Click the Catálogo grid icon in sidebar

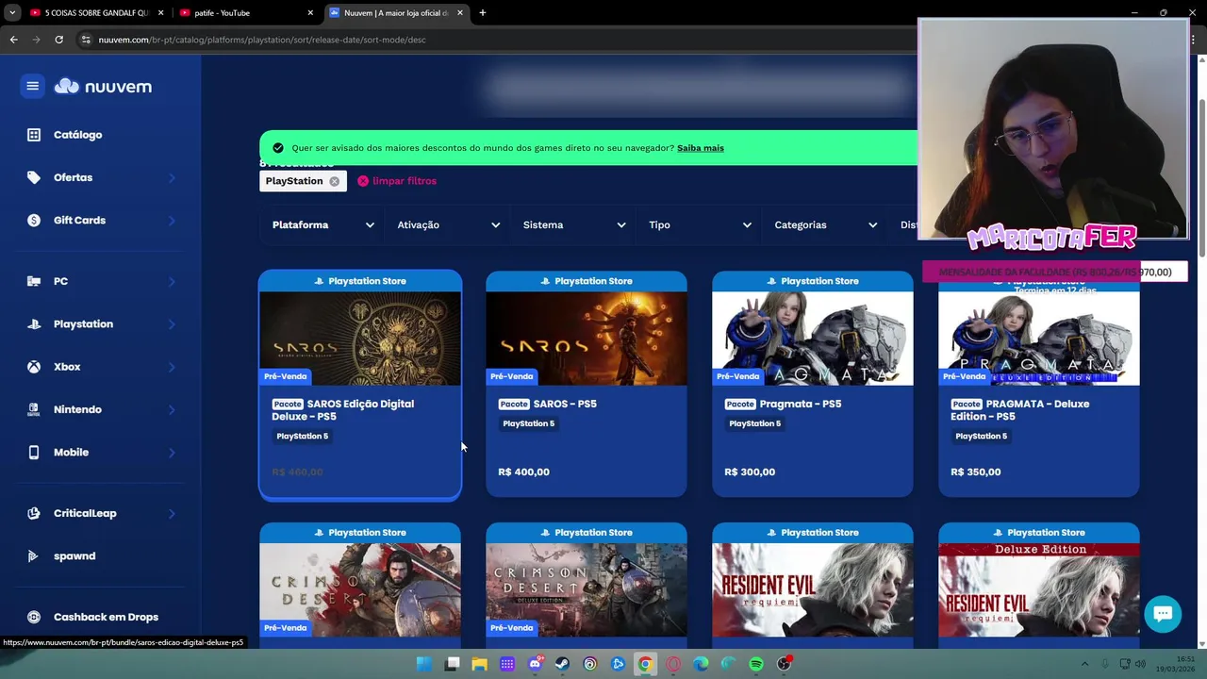point(34,135)
